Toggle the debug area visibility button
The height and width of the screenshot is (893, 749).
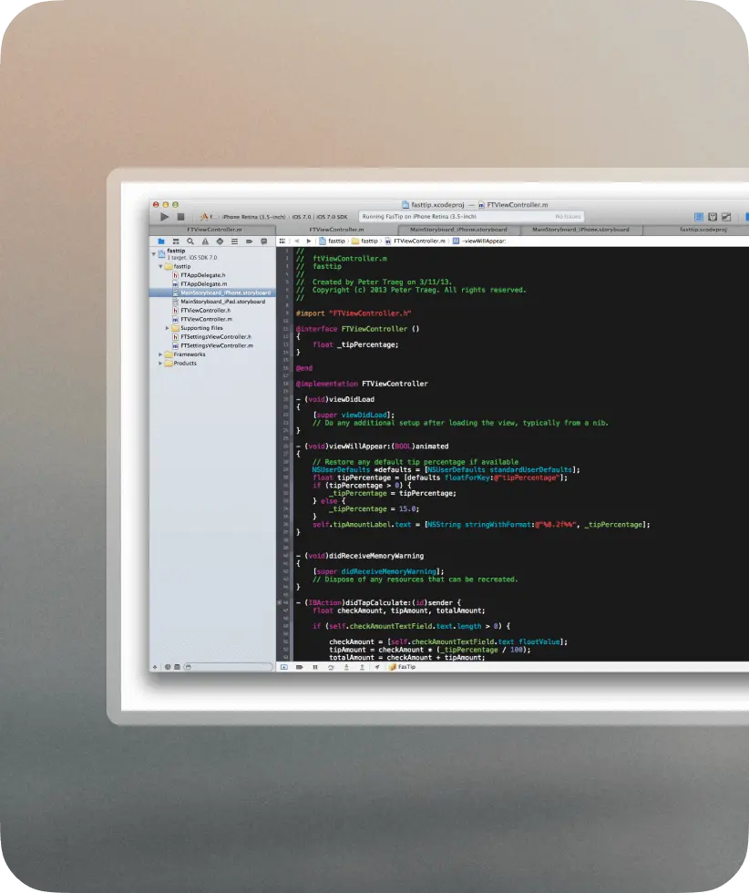284,667
